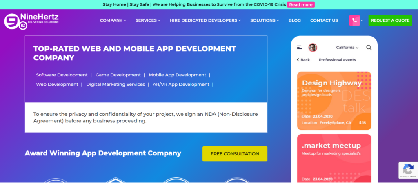The image size is (418, 183).
Task: Open the hamburger menu in phone mockup
Action: [x=300, y=48]
